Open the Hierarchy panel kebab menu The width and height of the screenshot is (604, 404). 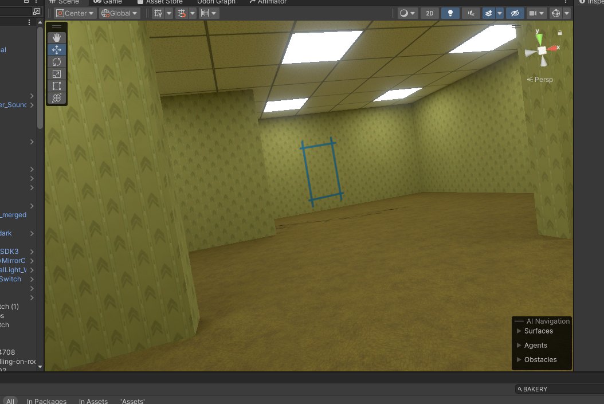29,23
